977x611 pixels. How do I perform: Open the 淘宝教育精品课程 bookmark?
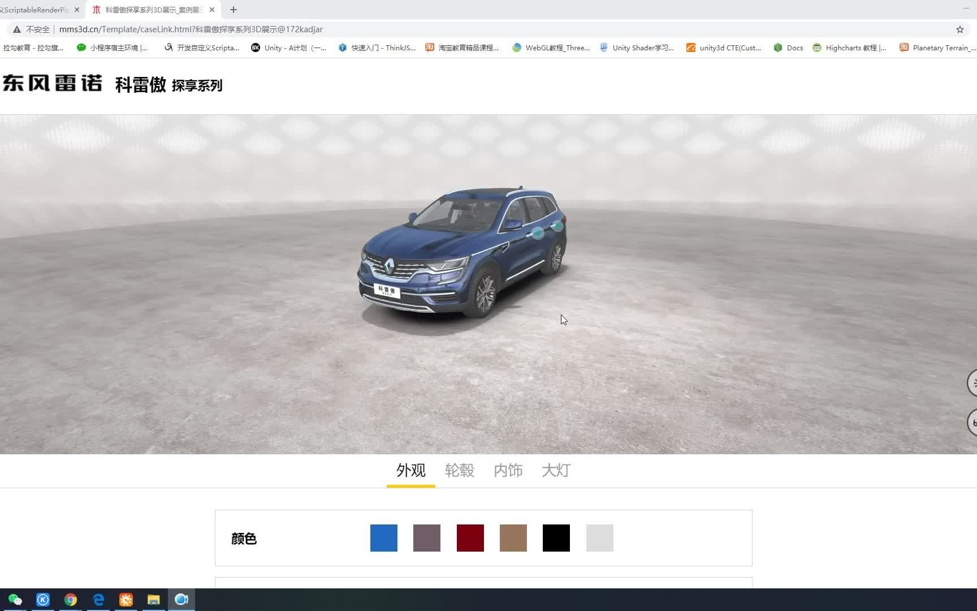point(462,48)
